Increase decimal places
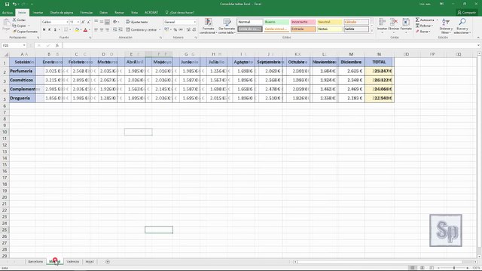The height and width of the screenshot is (271, 482). click(x=188, y=30)
